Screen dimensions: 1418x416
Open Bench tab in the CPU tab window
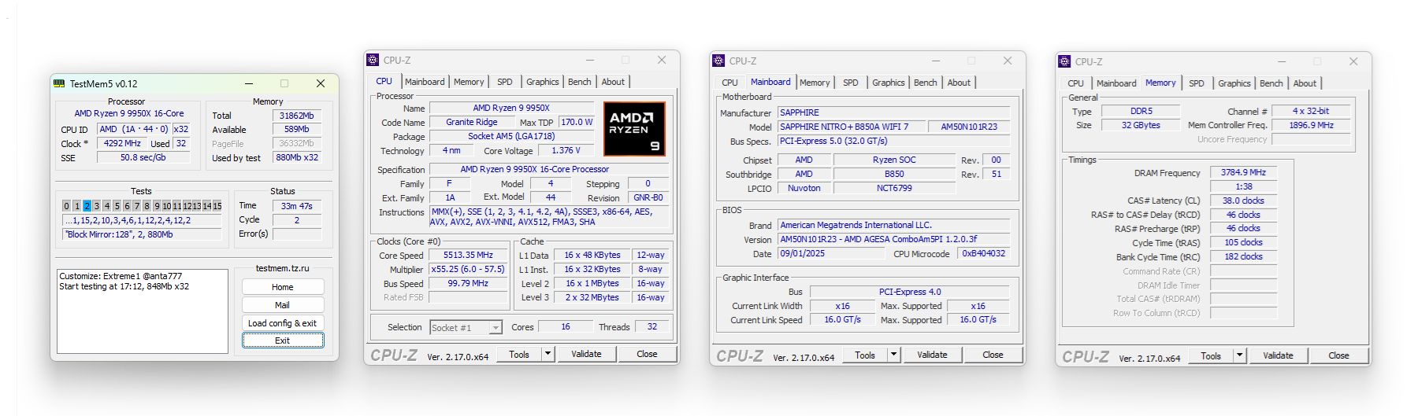click(x=580, y=82)
